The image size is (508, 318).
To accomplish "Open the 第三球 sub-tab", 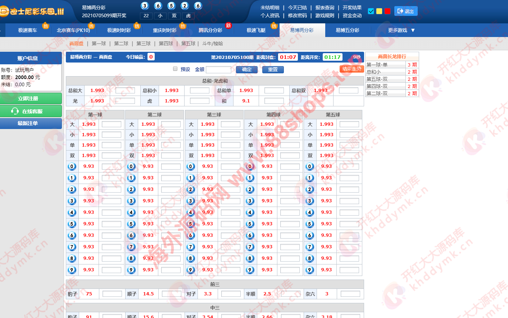I will [x=143, y=43].
